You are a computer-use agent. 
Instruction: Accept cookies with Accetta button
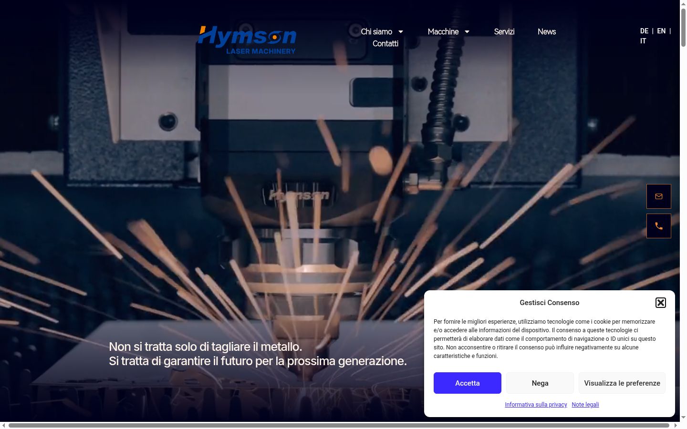point(468,383)
